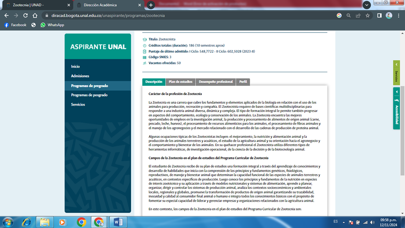Open the zoom magnifier icon in address bar
Viewport: 405px width, 228px height.
click(x=348, y=15)
